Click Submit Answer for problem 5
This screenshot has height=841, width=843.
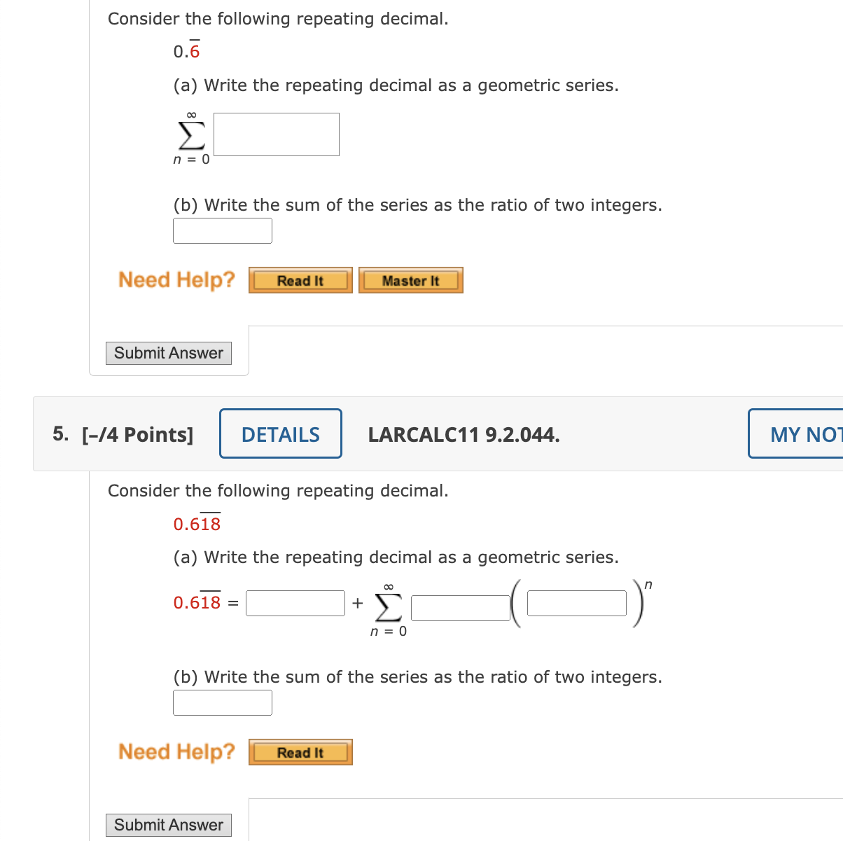(x=168, y=825)
